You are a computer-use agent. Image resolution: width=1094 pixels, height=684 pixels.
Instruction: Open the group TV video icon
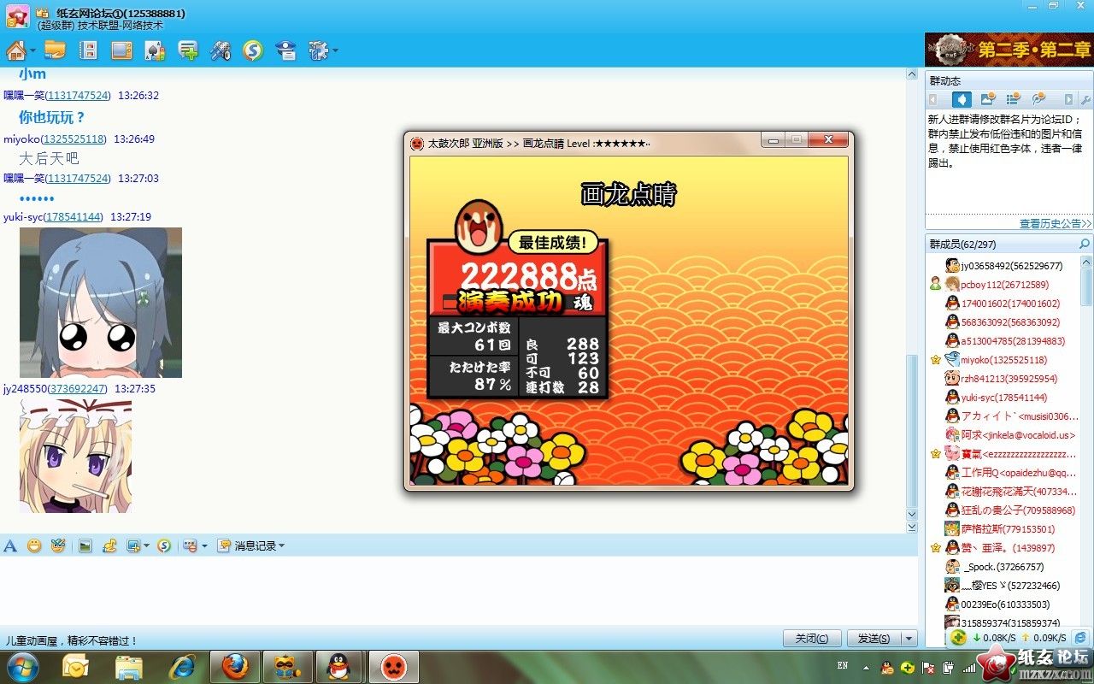[122, 50]
